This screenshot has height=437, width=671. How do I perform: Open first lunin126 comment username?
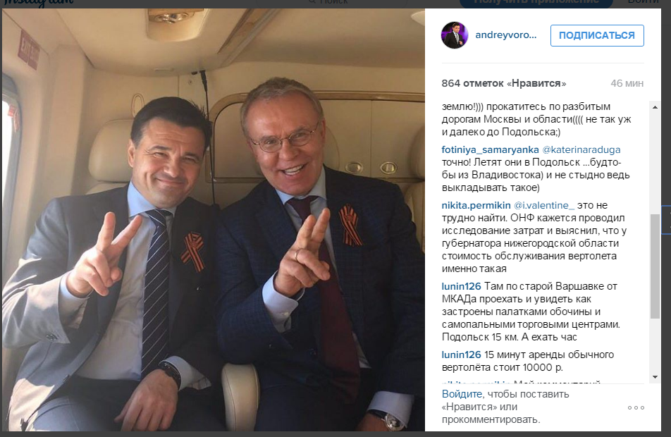pos(461,286)
